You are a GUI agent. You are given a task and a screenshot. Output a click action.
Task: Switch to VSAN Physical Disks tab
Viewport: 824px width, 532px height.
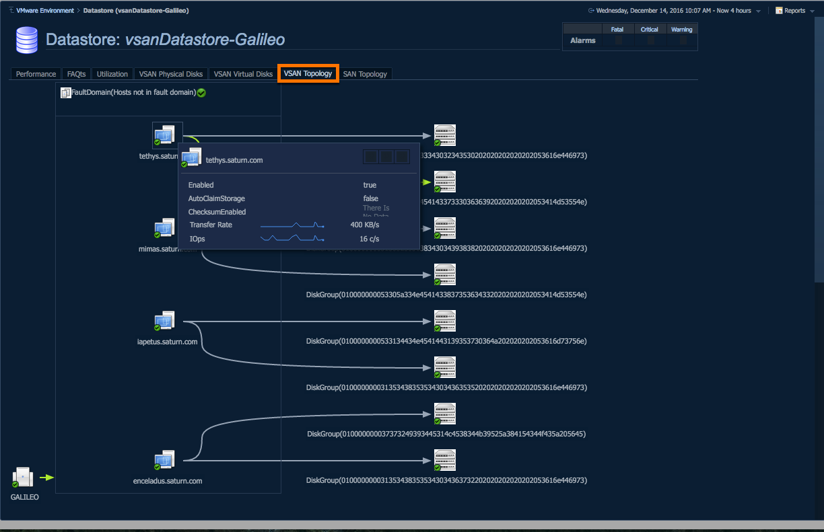171,74
